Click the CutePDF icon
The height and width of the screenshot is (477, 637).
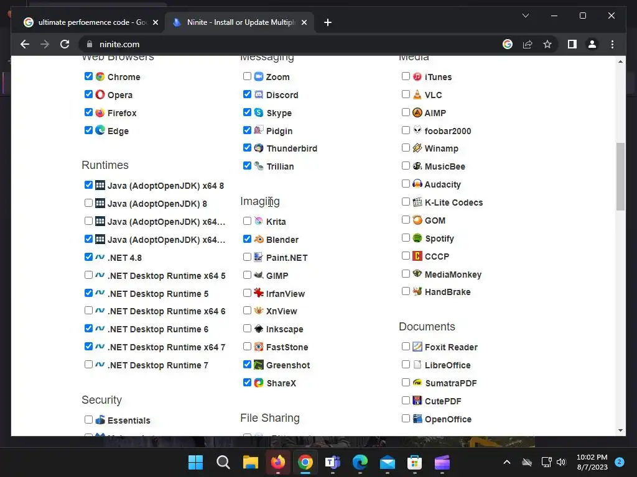click(417, 401)
